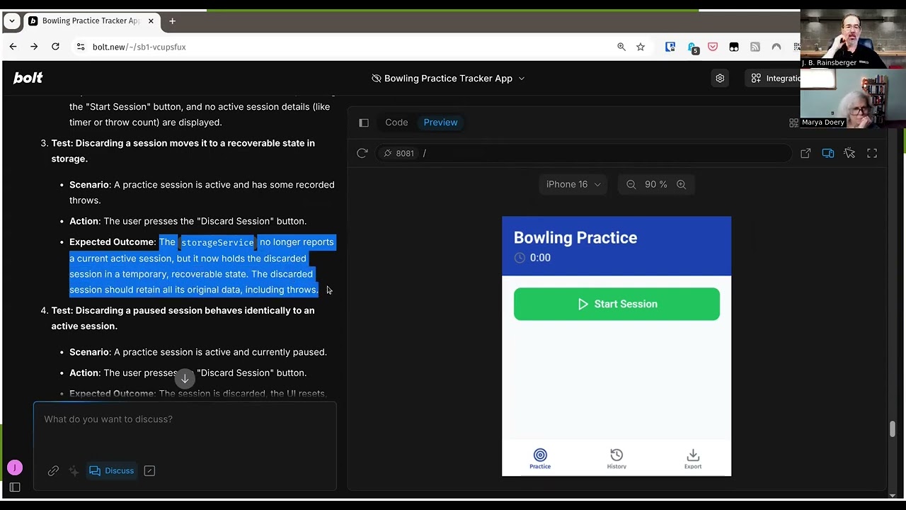Open the Bitwarden shield extension
The width and height of the screenshot is (906, 510).
pyautogui.click(x=670, y=47)
